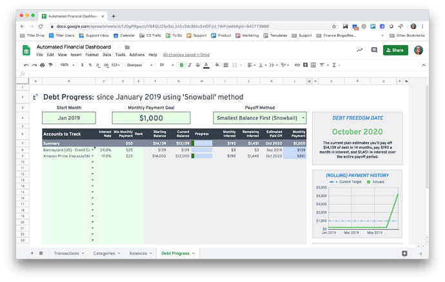This screenshot has height=282, width=445.
Task: Open the Add-ons menu
Action: pyautogui.click(x=137, y=55)
